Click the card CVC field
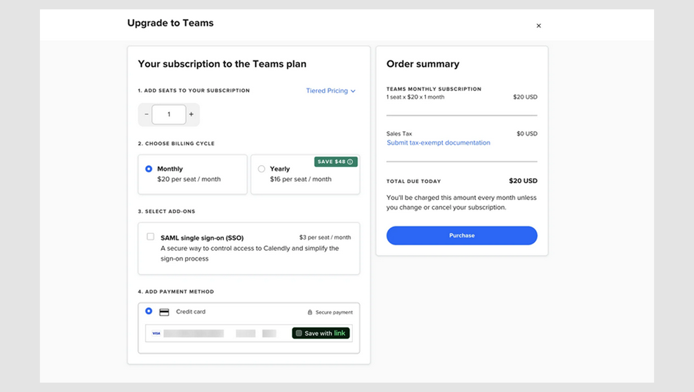The width and height of the screenshot is (694, 392). pyautogui.click(x=269, y=333)
